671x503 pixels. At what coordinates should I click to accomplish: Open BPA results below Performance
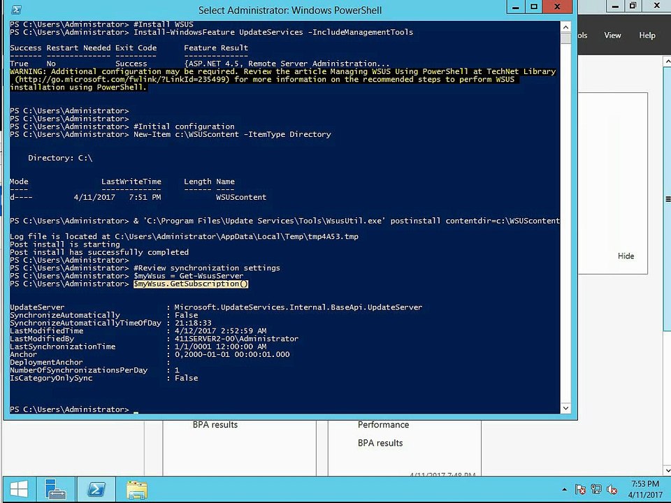coord(380,443)
